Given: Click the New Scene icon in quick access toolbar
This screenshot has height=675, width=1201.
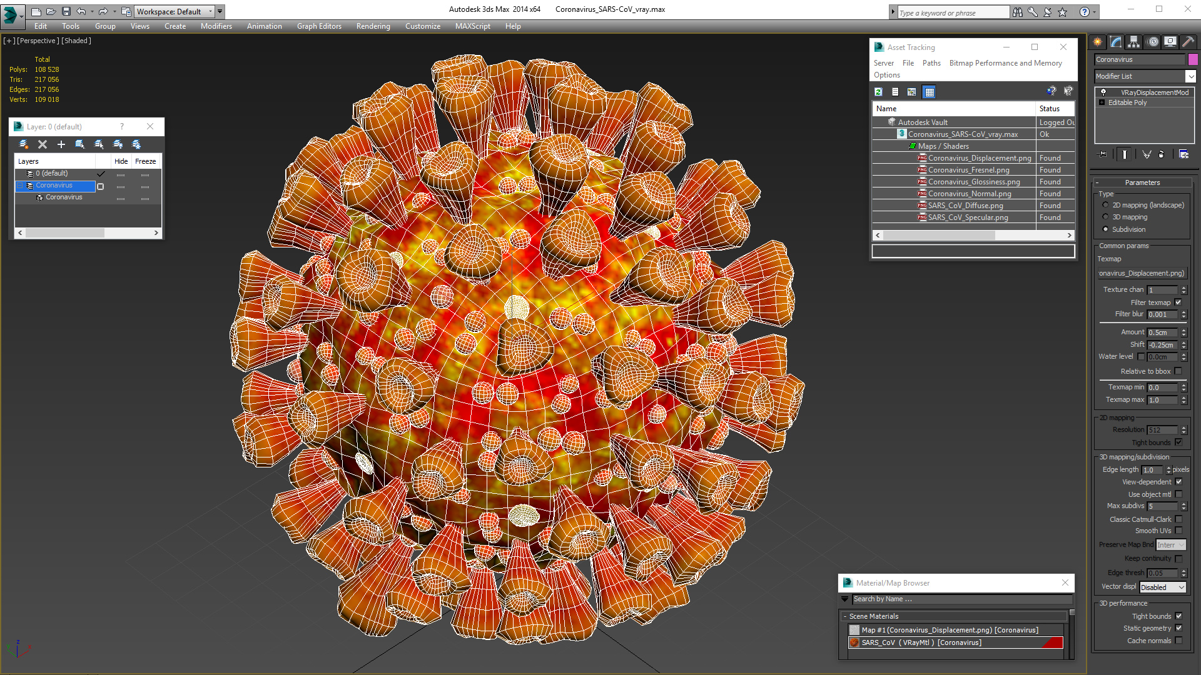Looking at the screenshot, I should click(36, 11).
